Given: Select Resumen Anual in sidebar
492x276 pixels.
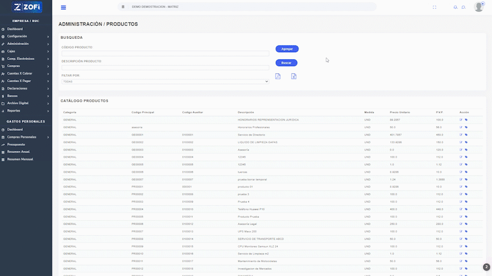Looking at the screenshot, I should [19, 151].
